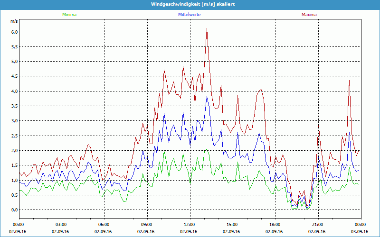The height and width of the screenshot is (237, 380).
Task: Click the 03.09.16 date label
Action: coord(360,232)
